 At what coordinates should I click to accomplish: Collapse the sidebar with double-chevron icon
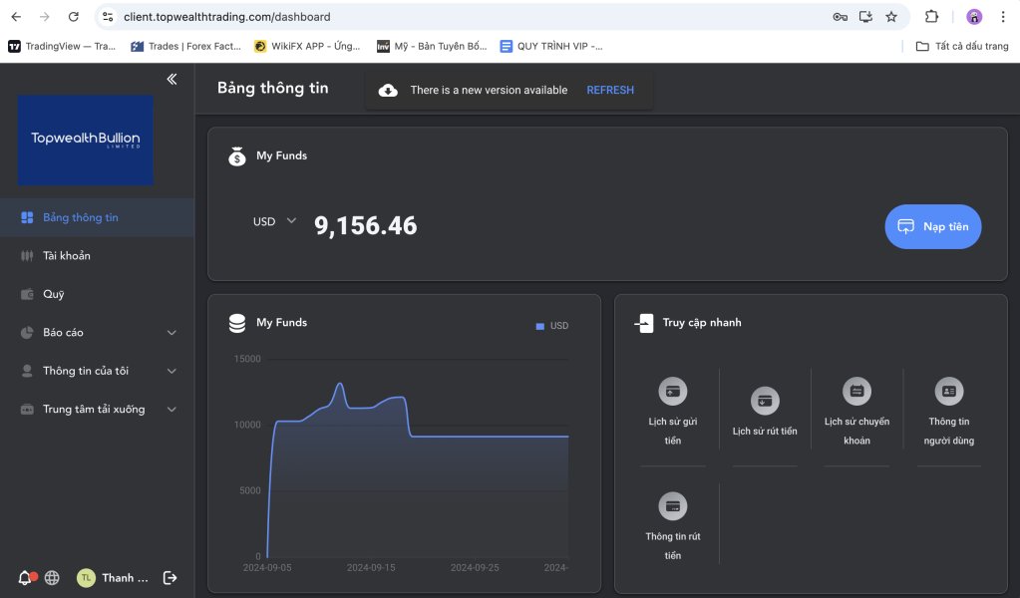[171, 79]
